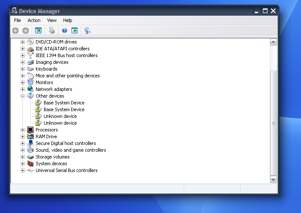The height and width of the screenshot is (213, 301).
Task: Click the Mice and pointing devices icon
Action: [x=30, y=76]
